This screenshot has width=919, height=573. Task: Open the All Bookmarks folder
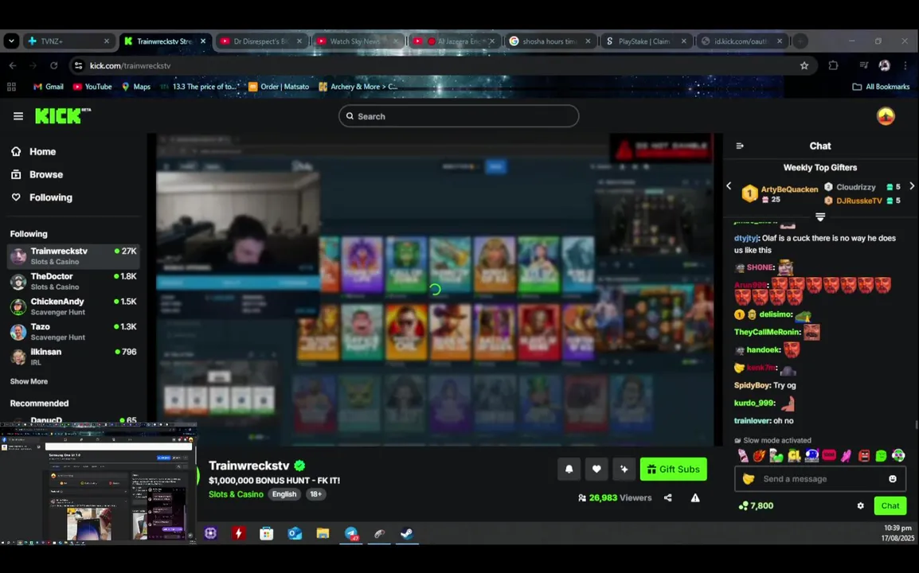click(x=881, y=87)
